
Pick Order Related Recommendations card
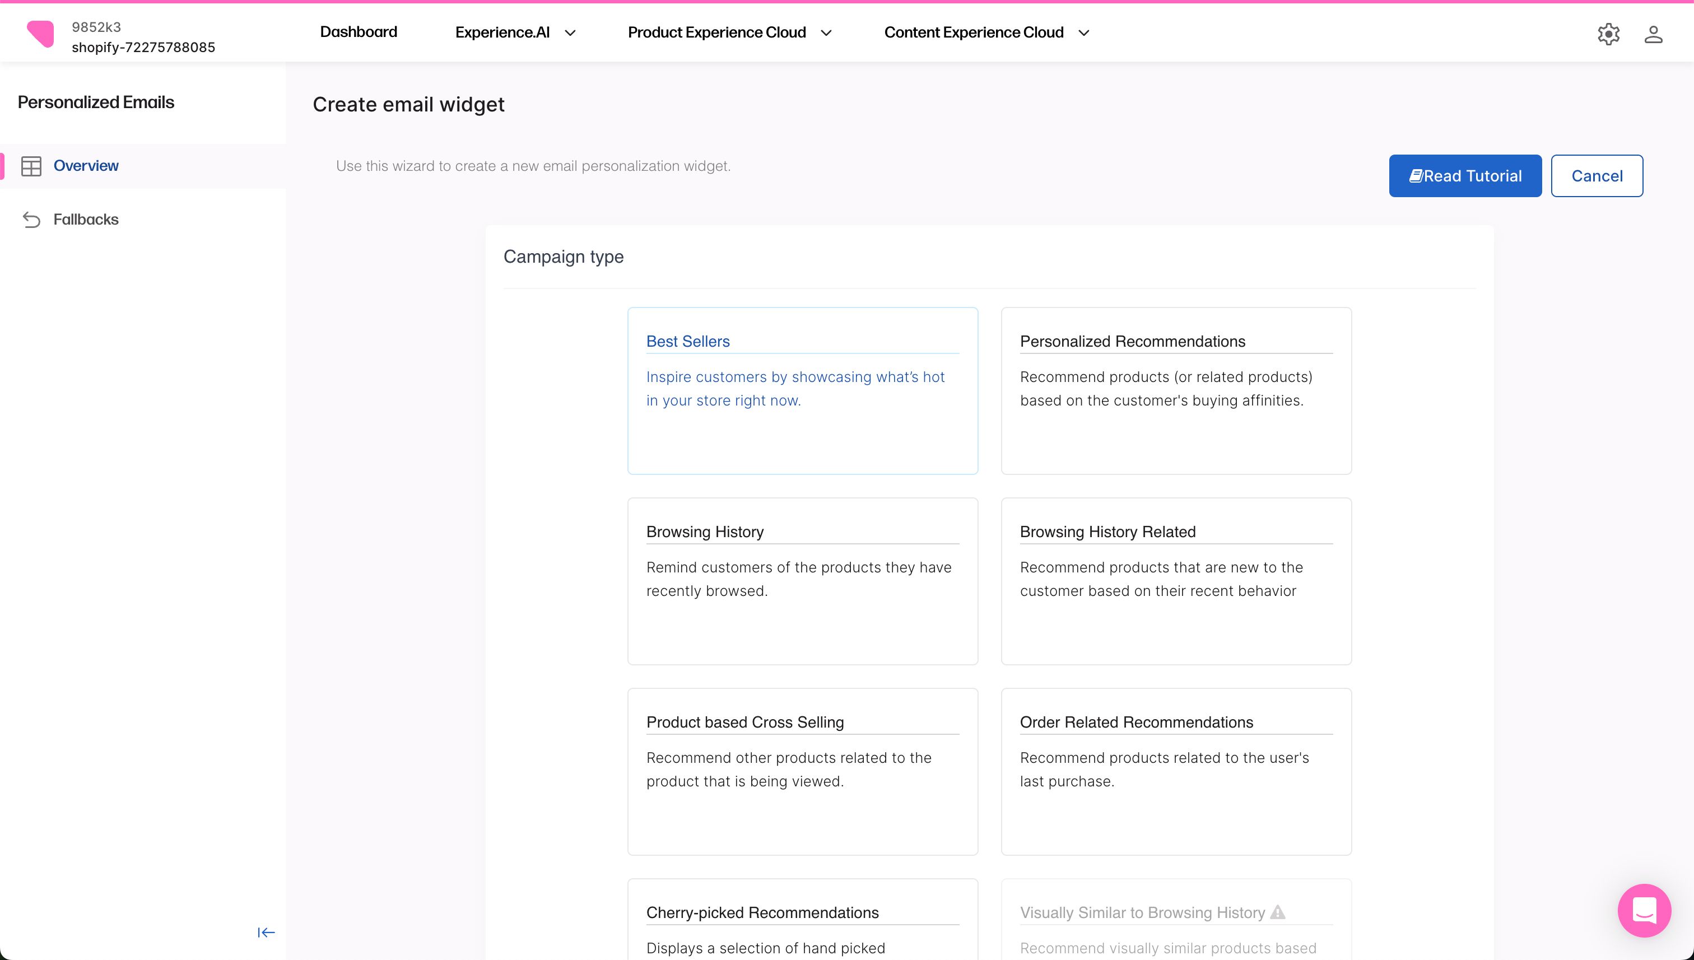(1176, 771)
